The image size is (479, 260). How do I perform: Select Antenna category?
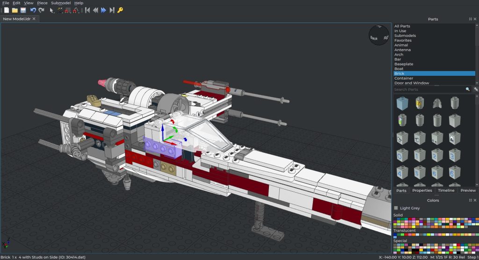[434, 50]
